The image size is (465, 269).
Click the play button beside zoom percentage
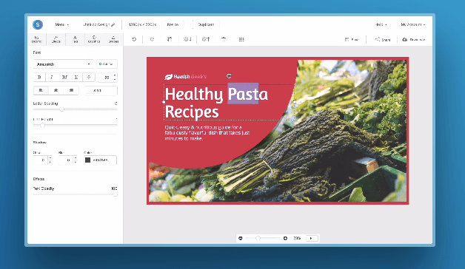pyautogui.click(x=312, y=238)
